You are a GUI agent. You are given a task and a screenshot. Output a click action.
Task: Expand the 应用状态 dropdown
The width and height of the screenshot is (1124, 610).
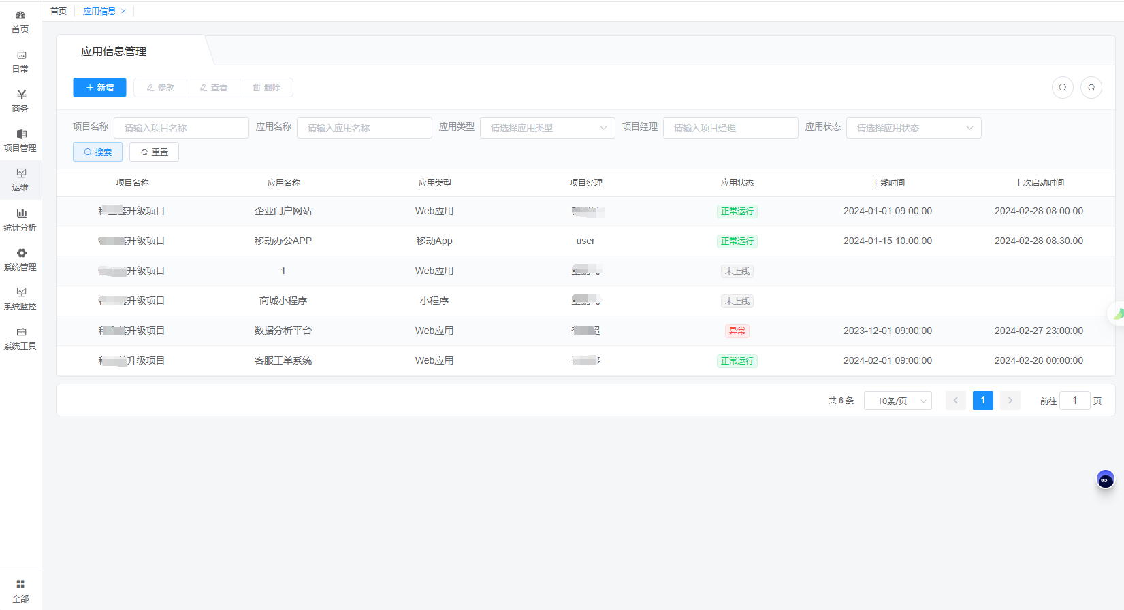(x=913, y=128)
